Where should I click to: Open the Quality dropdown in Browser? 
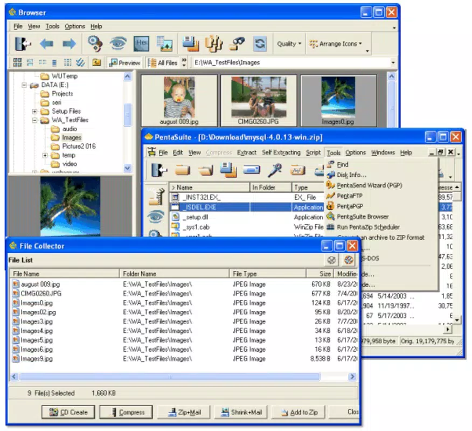pos(289,44)
